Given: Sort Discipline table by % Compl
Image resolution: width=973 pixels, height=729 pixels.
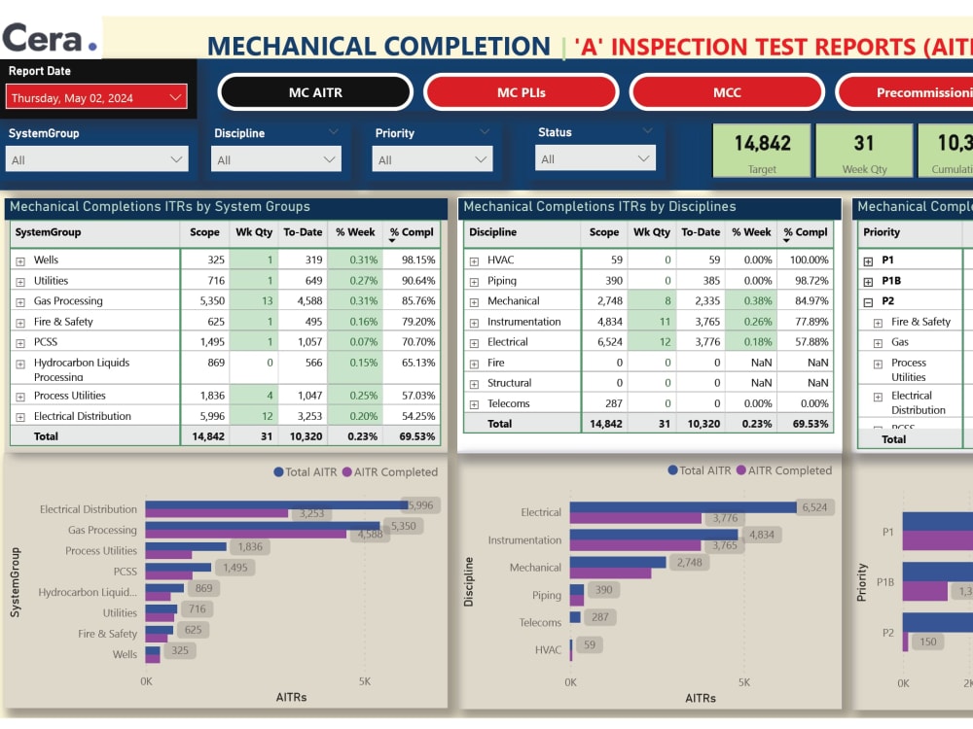Looking at the screenshot, I should (806, 232).
